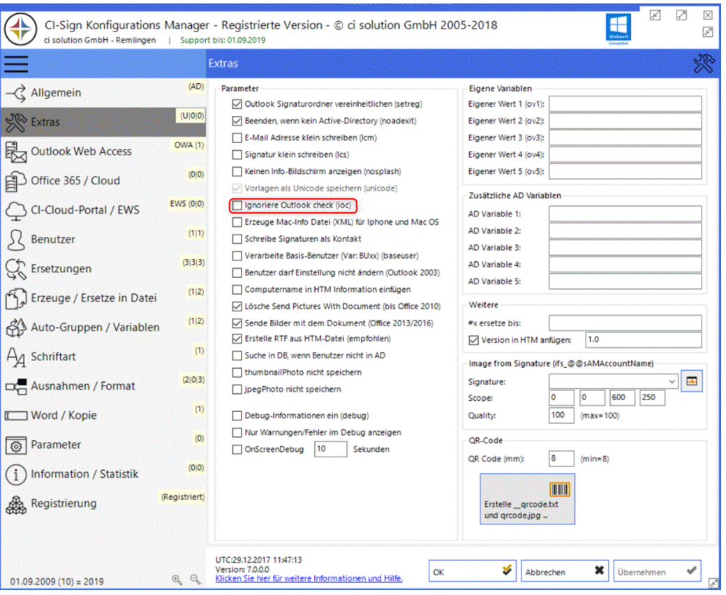The height and width of the screenshot is (595, 726).
Task: Confirm settings with OK
Action: click(472, 571)
